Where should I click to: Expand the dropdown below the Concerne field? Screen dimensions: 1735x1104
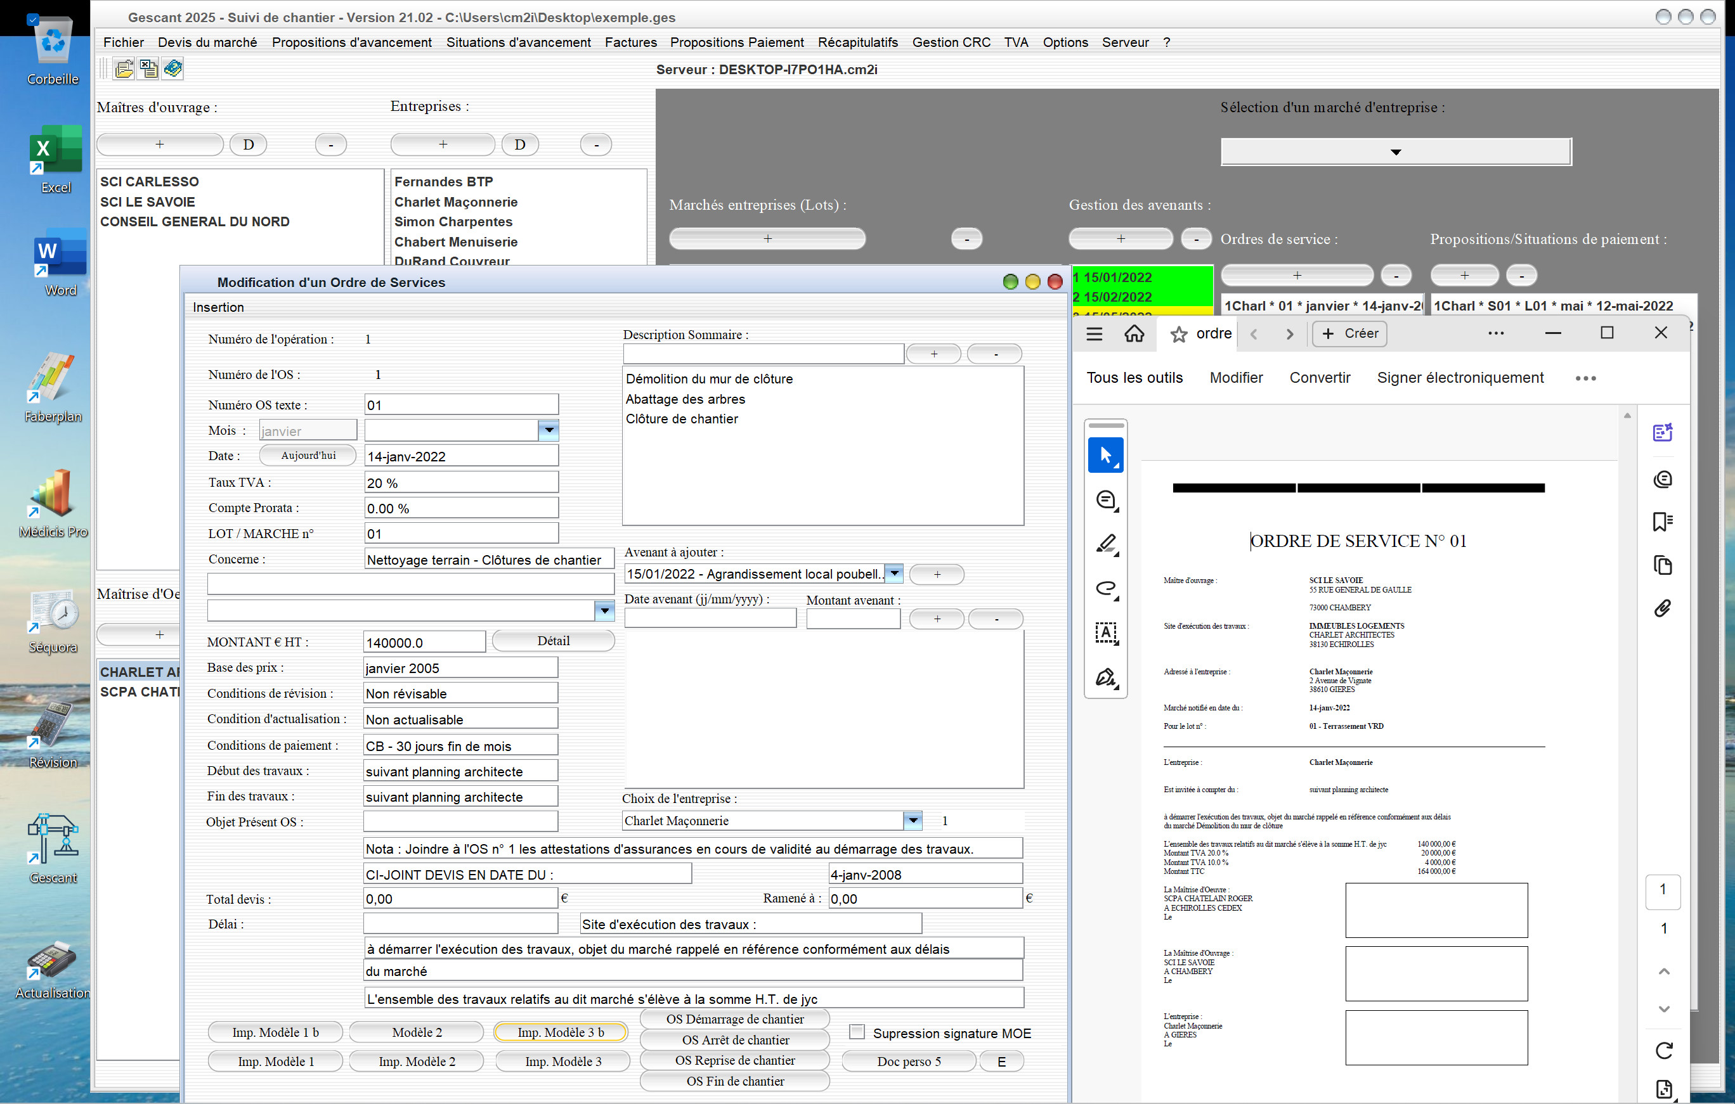[x=604, y=611]
